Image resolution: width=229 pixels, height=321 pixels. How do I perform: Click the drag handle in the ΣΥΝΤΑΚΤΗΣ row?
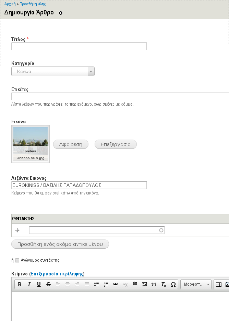(x=17, y=230)
